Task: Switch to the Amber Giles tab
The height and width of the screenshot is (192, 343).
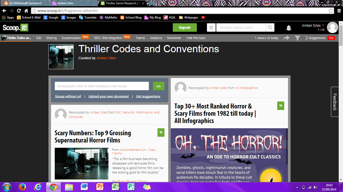Action: tap(73, 3)
